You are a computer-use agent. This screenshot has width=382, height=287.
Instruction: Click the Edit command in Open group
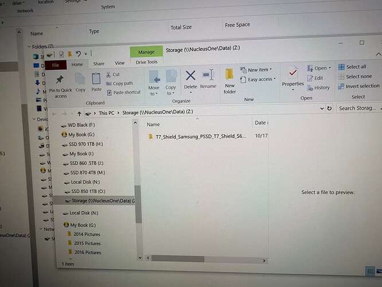tap(315, 78)
